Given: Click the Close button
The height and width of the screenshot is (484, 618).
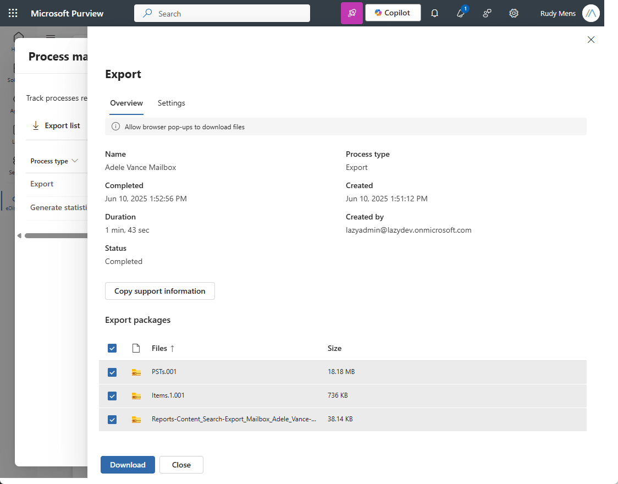Looking at the screenshot, I should coord(181,465).
